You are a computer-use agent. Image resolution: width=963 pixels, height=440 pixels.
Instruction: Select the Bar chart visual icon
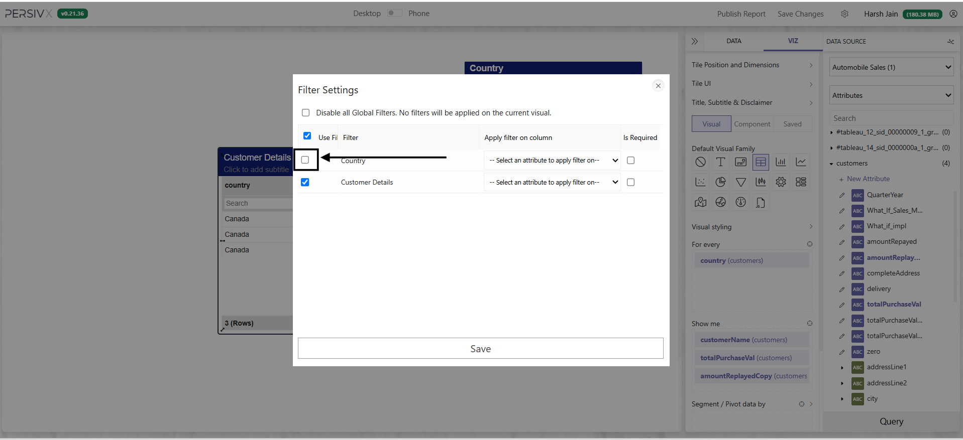[x=781, y=162]
